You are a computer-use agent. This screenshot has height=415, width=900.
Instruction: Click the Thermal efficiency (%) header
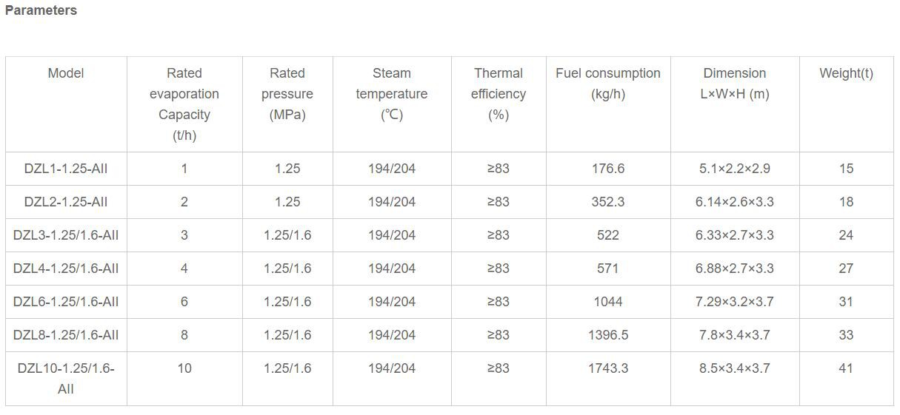tap(499, 94)
